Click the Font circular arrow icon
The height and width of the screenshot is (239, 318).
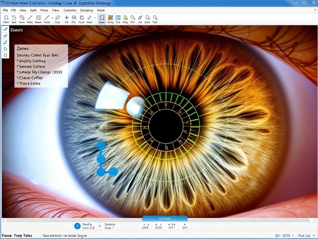[82, 18]
